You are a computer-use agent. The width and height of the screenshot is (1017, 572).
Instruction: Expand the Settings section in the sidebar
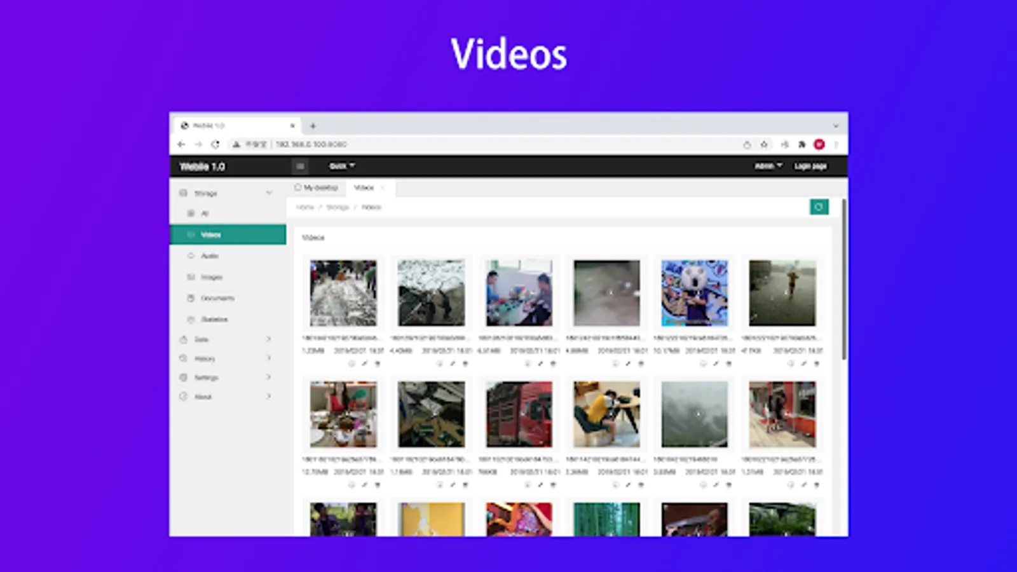tap(269, 378)
